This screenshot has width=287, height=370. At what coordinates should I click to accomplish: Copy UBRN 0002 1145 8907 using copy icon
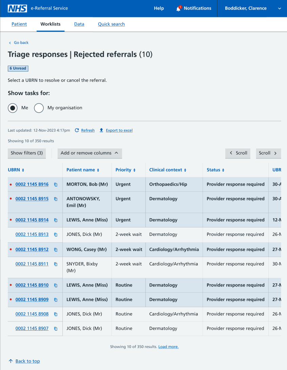pos(56,329)
